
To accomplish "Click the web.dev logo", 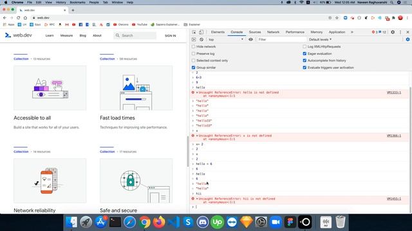I will tap(19, 35).
